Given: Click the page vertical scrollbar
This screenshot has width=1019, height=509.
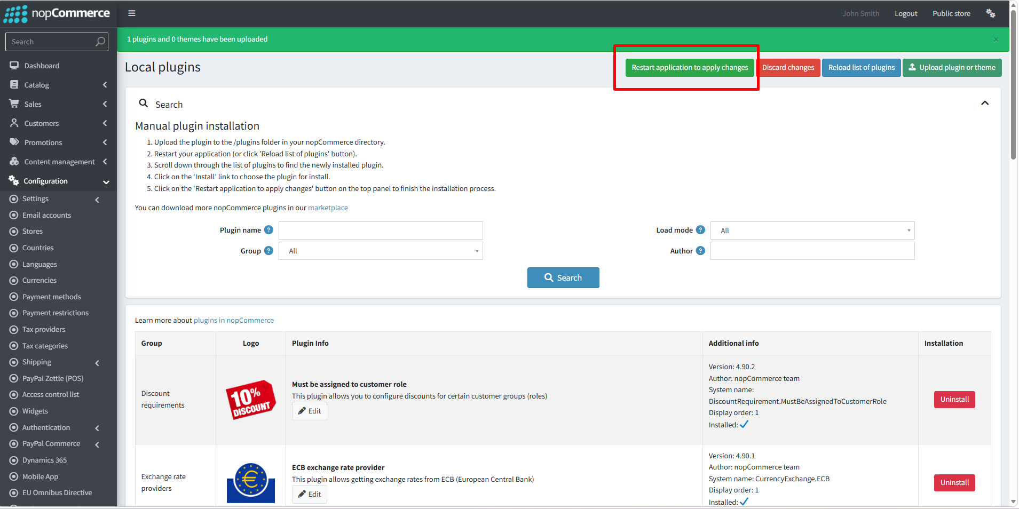Looking at the screenshot, I should [1013, 85].
